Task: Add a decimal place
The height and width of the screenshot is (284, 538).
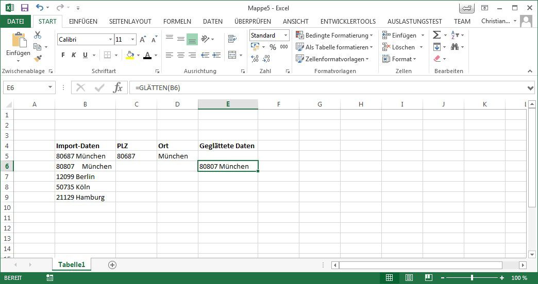Action: tap(255, 59)
